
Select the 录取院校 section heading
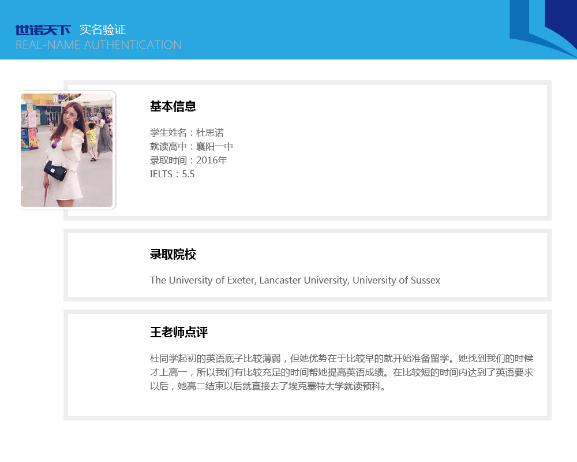click(x=173, y=255)
